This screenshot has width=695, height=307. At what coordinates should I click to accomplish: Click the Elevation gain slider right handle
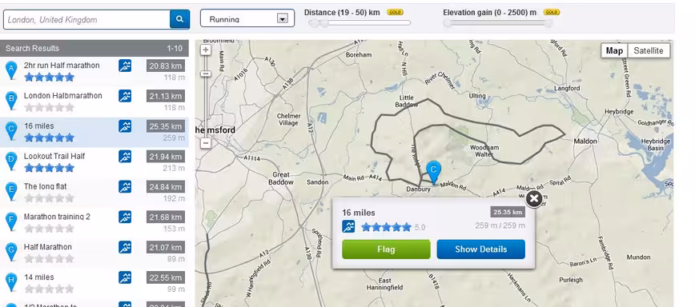point(548,23)
